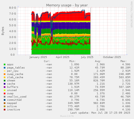The image size is (134, 119).
Task: Click the lime unused legend swatch
Action: click(5, 90)
